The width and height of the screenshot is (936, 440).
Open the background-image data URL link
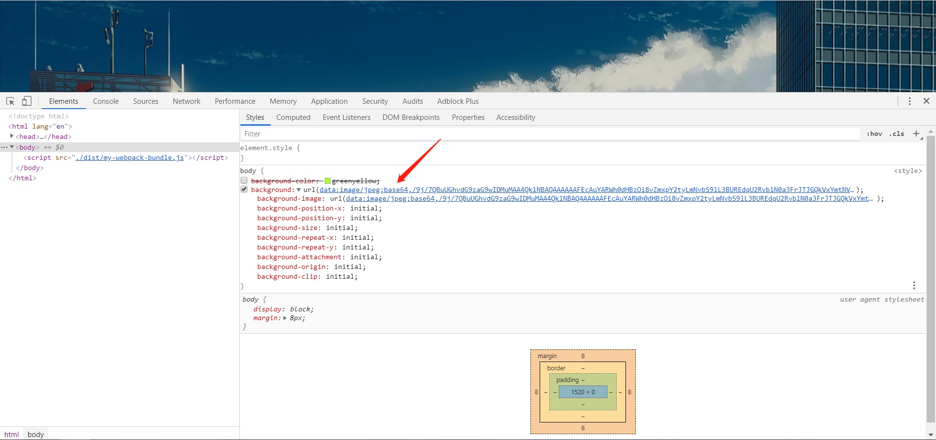(x=609, y=198)
